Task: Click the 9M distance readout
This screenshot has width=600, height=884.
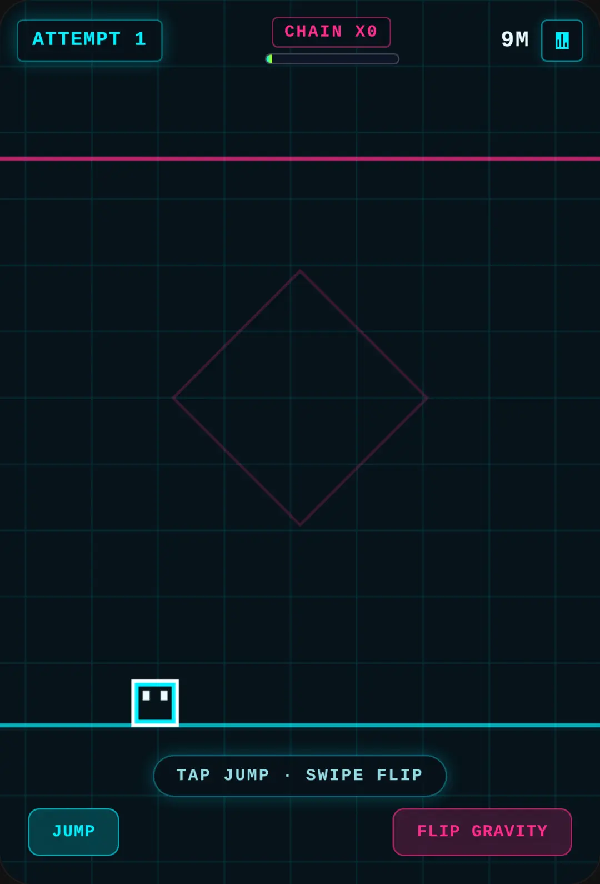Action: tap(515, 40)
